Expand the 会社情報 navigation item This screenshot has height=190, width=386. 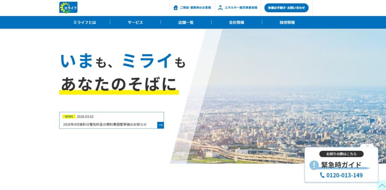(x=236, y=22)
